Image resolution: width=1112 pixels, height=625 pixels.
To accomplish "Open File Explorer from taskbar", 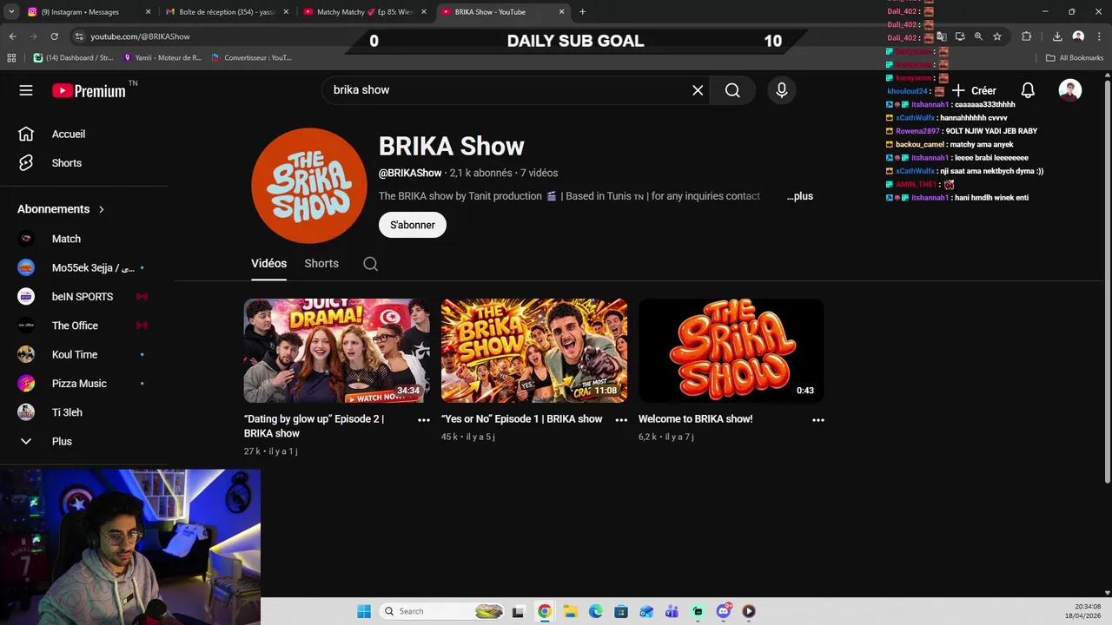I will click(x=570, y=611).
